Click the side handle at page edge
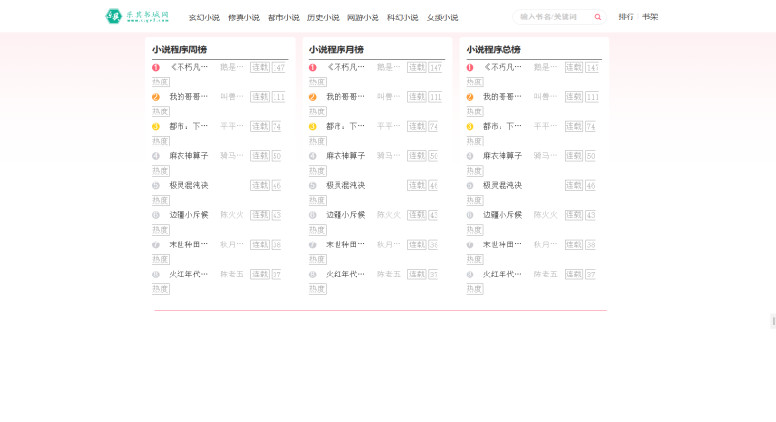The width and height of the screenshot is (776, 422). pyautogui.click(x=773, y=321)
